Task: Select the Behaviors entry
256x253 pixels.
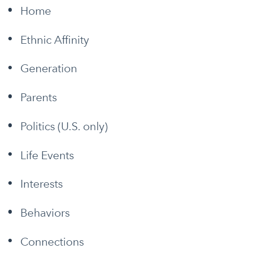Action: 45,213
